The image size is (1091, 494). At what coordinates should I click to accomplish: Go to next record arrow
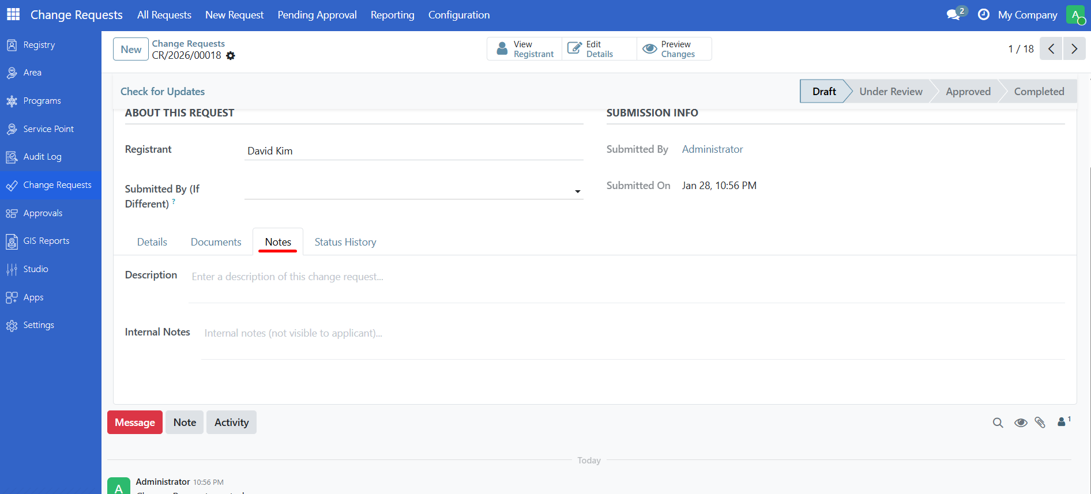point(1074,49)
